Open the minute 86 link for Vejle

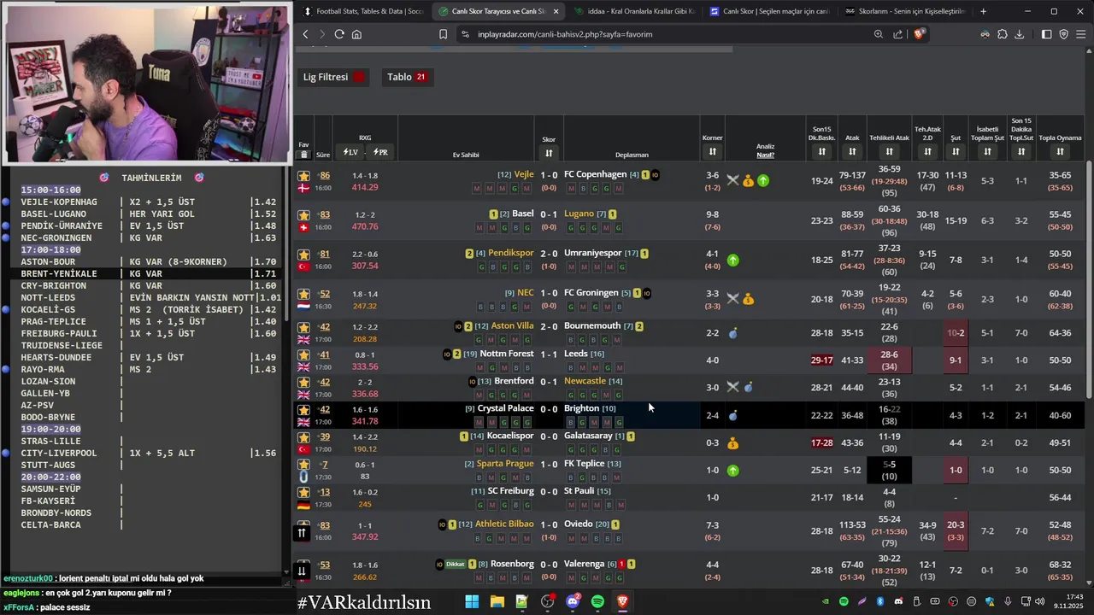point(325,175)
